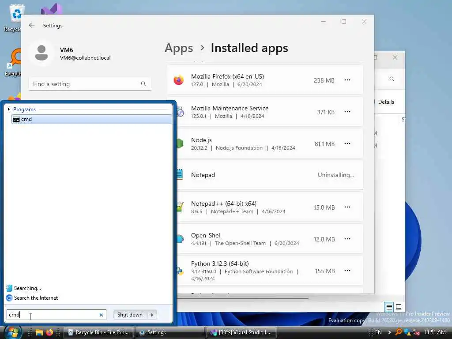Viewport: 452px width, 339px height.
Task: Launch File Explorer from taskbar quick launch
Action: [x=39, y=332]
